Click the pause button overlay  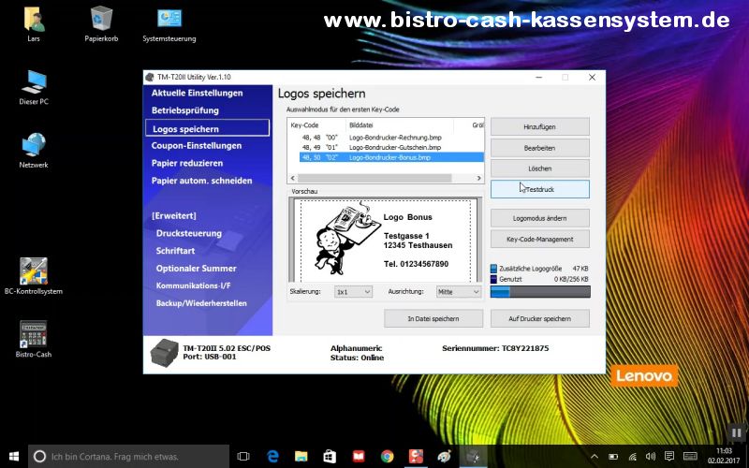tap(737, 433)
